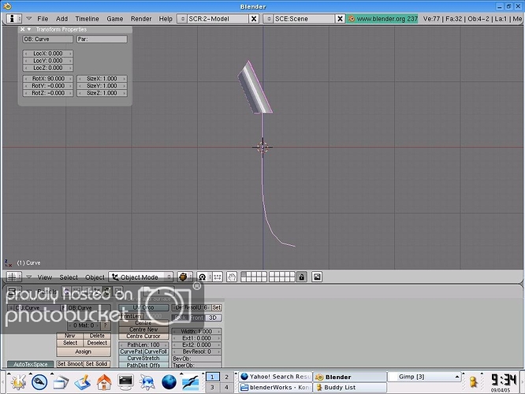Open the File menu
The image size is (525, 394).
pos(43,19)
